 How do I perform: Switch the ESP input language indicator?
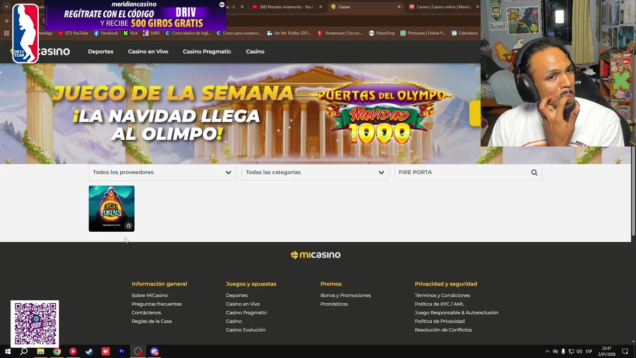point(589,352)
